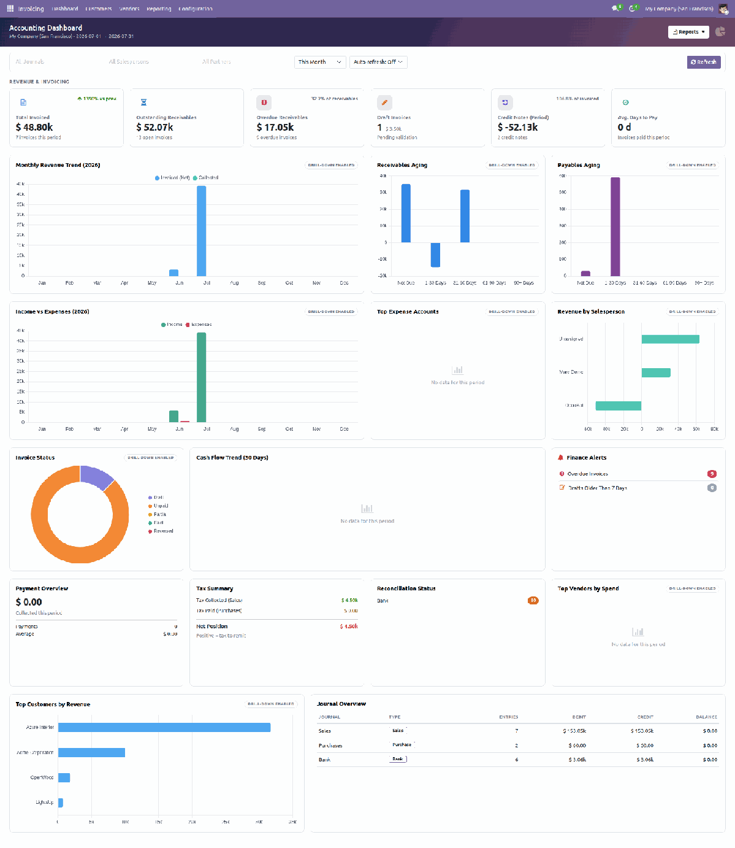The height and width of the screenshot is (848, 735).
Task: Open the Reports dropdown button
Action: tap(688, 32)
